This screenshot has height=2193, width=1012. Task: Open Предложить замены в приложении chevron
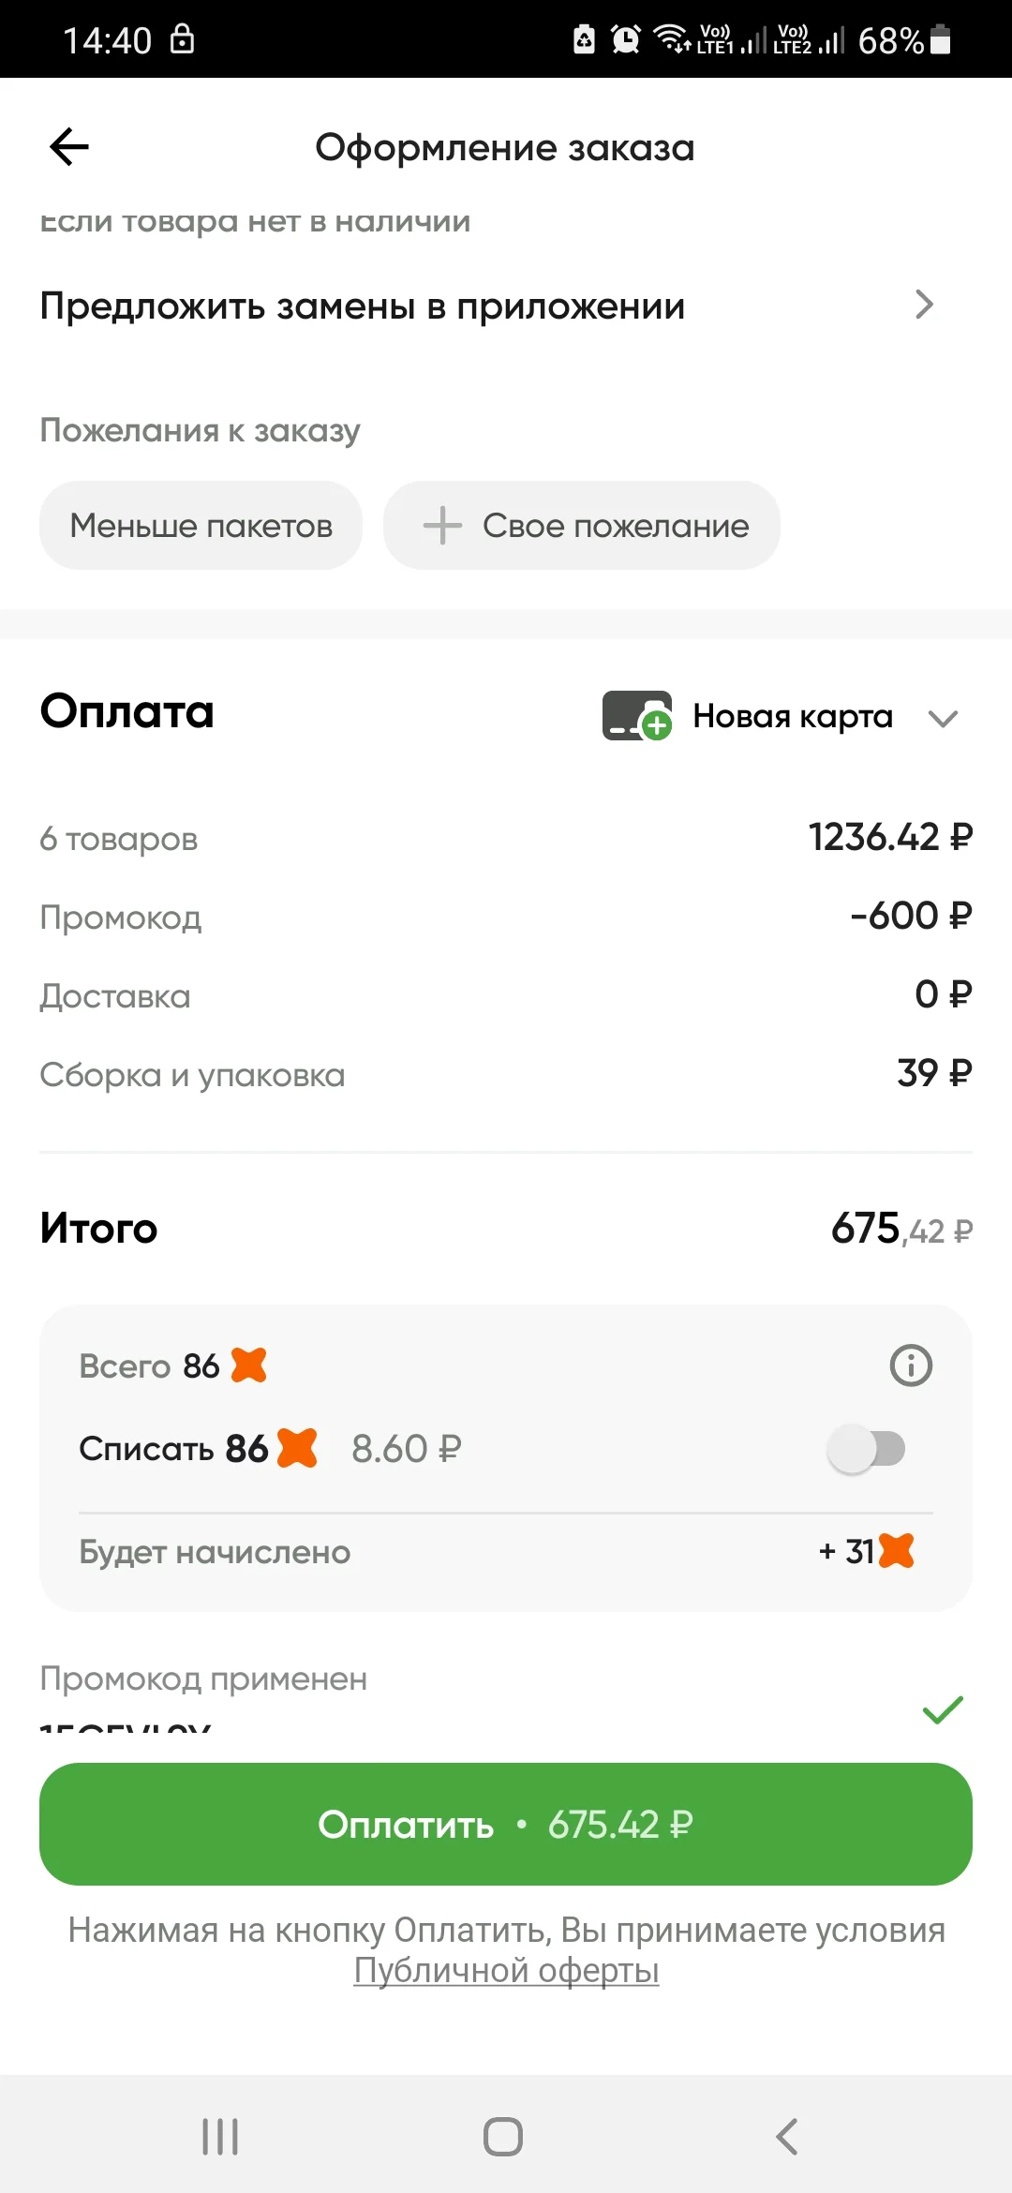point(924,305)
